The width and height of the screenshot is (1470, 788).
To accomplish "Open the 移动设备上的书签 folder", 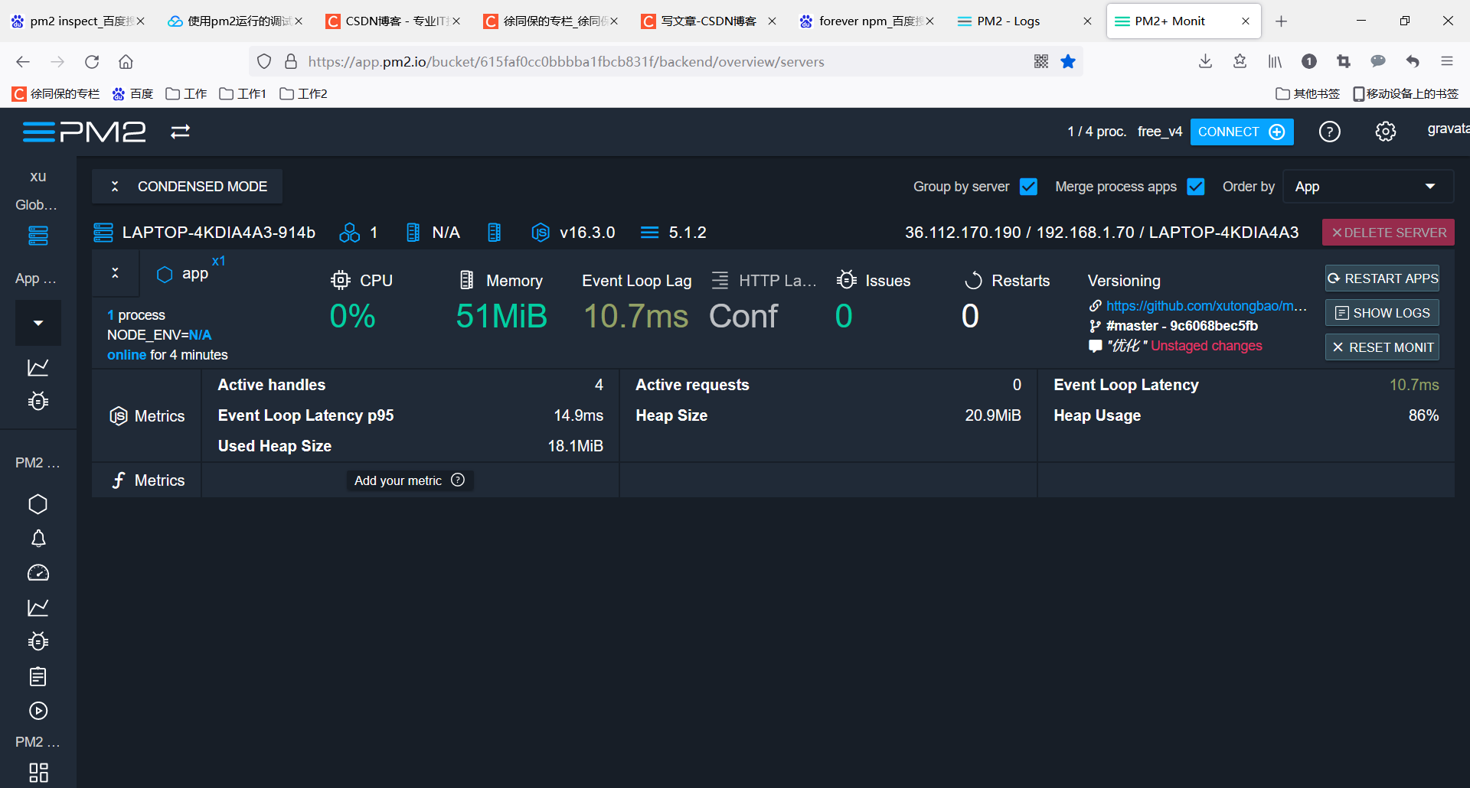I will point(1406,93).
